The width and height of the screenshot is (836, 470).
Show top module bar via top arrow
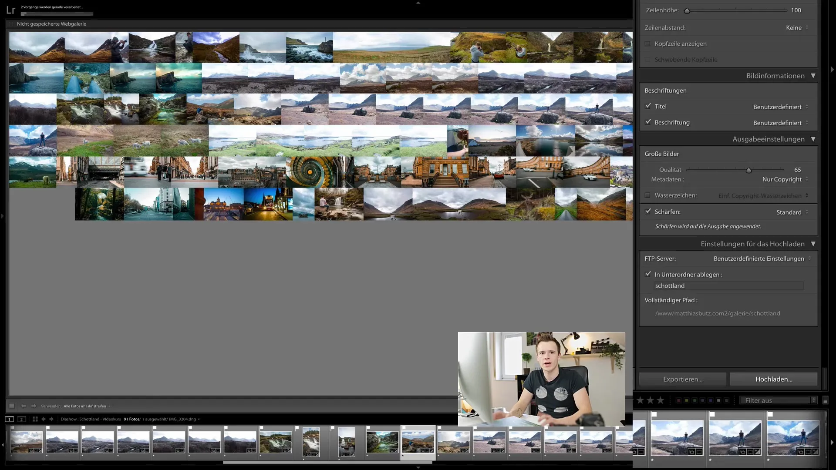pos(418,3)
